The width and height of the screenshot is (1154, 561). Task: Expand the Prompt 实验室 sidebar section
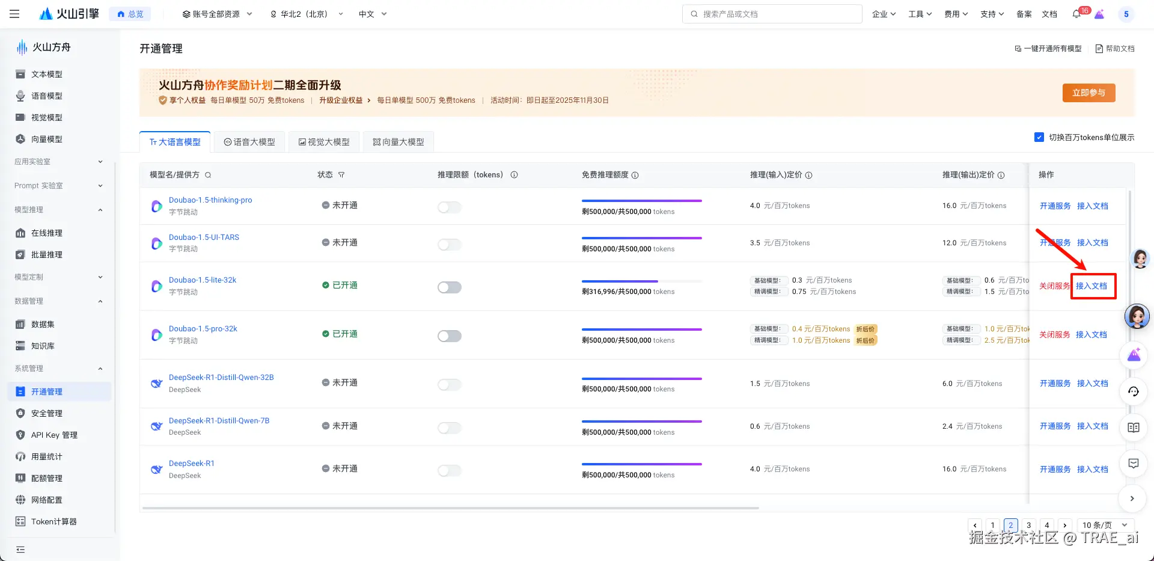click(x=59, y=185)
